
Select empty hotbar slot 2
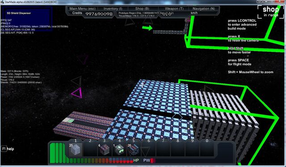click(x=90, y=150)
